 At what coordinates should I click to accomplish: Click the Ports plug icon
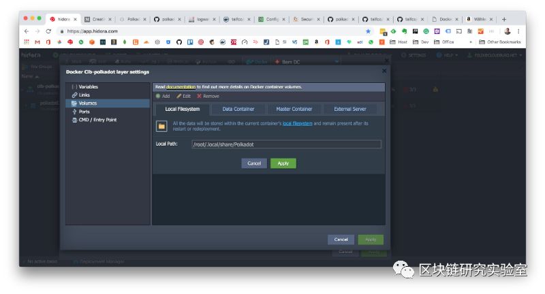click(74, 112)
